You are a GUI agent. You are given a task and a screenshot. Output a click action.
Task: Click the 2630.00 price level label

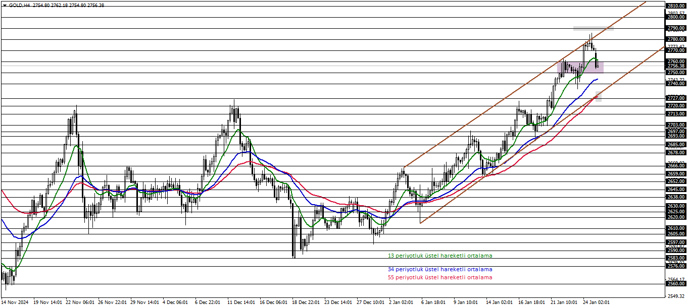[676, 206]
